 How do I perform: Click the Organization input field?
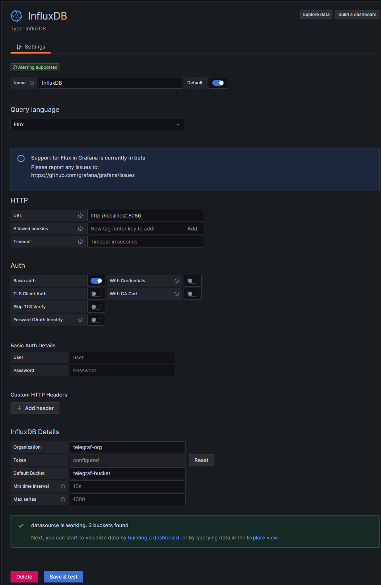[x=128, y=447]
